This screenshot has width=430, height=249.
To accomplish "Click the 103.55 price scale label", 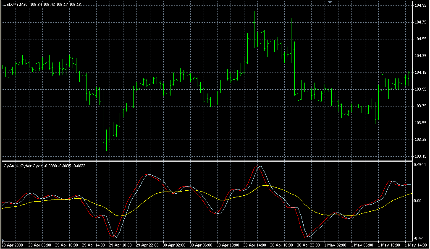I will point(420,123).
